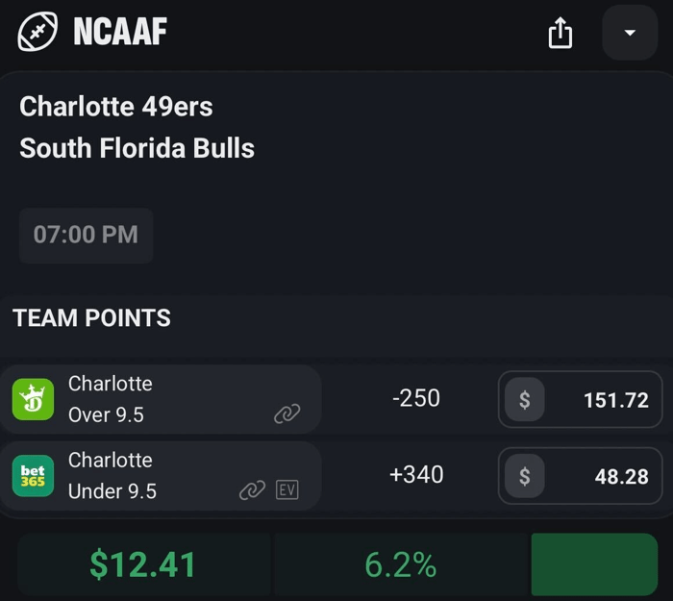The image size is (673, 601).
Task: Click the football icon beside NCAAF
Action: (x=37, y=33)
